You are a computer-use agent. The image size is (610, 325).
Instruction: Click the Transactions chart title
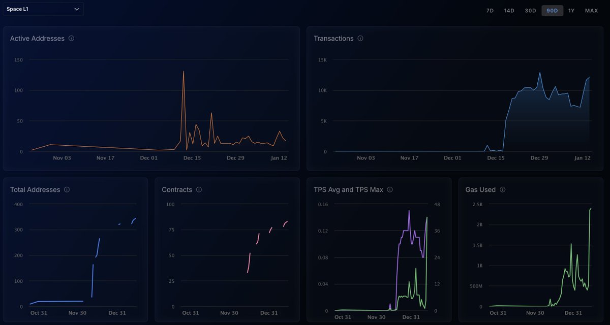333,39
